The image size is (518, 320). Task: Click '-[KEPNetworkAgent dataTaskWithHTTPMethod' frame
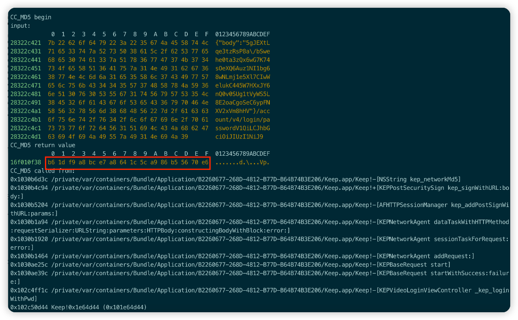pyautogui.click(x=440, y=222)
